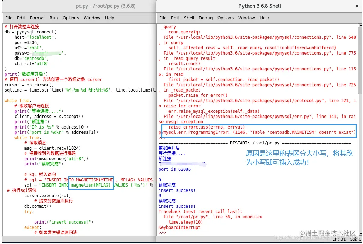Screen dimensions: 363x244
Task: Open the Shell menu in Python Shell
Action: (x=189, y=18)
